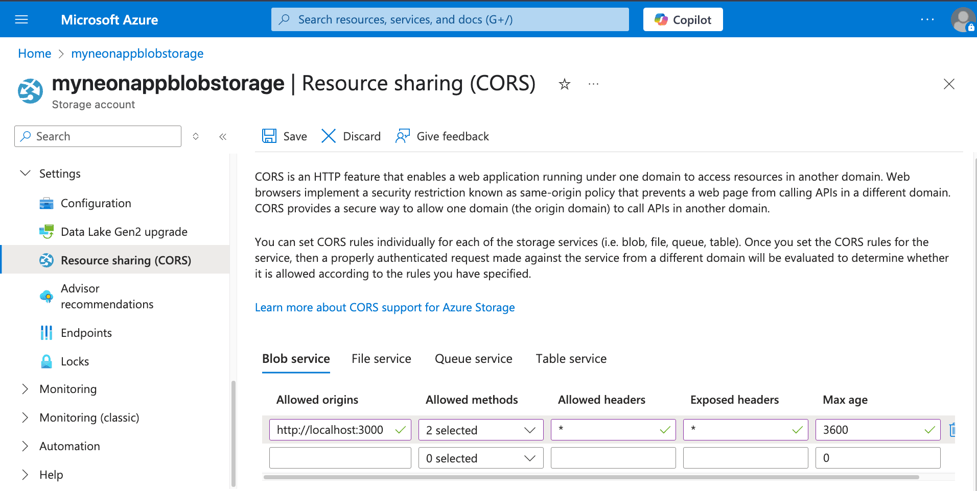The height and width of the screenshot is (491, 977).
Task: Launch Copilot from the top bar
Action: (683, 19)
